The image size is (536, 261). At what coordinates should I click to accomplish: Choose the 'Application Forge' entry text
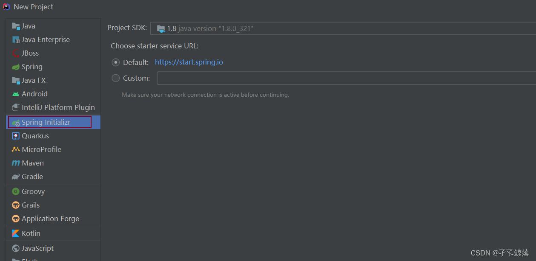coord(50,219)
